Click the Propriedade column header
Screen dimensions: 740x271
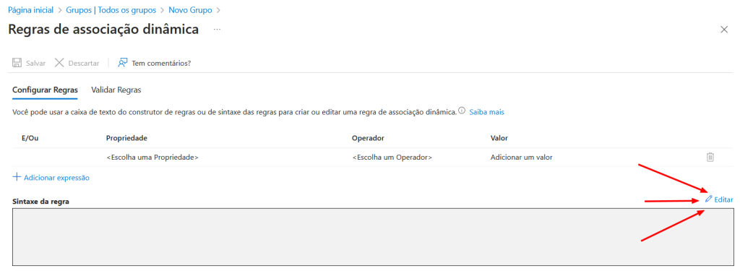(126, 138)
